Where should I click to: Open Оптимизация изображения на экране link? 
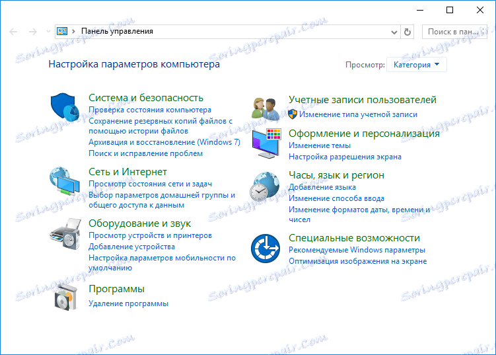(358, 261)
